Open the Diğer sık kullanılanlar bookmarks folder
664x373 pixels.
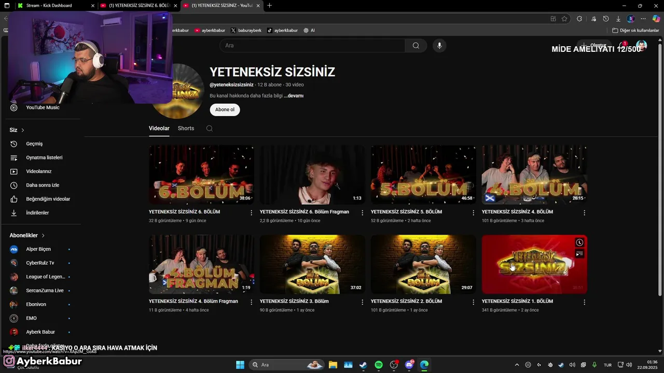click(635, 31)
